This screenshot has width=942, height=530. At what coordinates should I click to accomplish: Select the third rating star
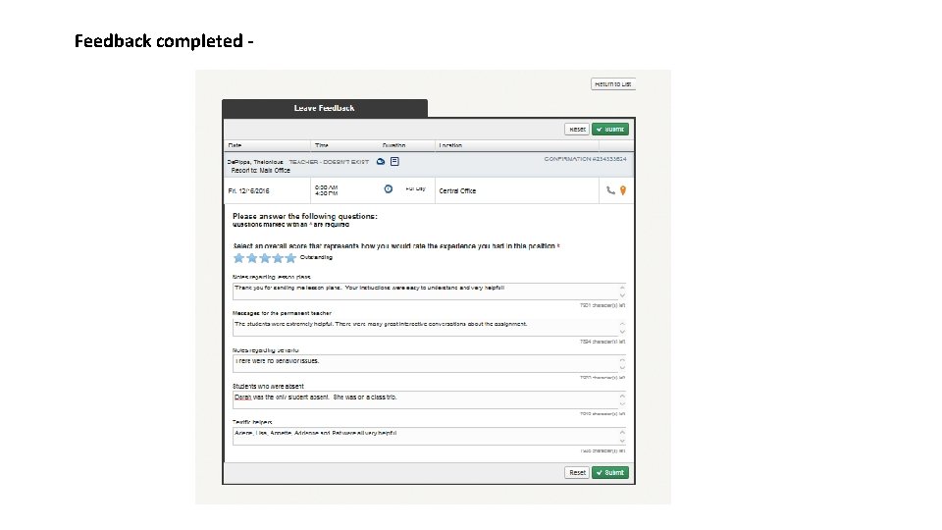(x=265, y=258)
